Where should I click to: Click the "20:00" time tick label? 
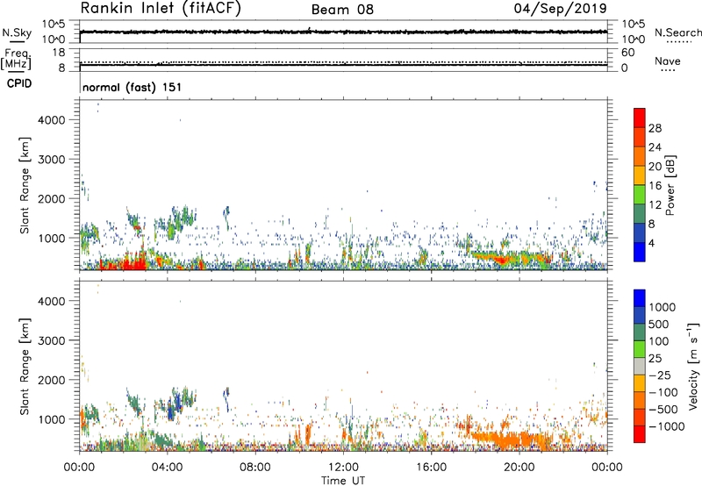coord(519,468)
